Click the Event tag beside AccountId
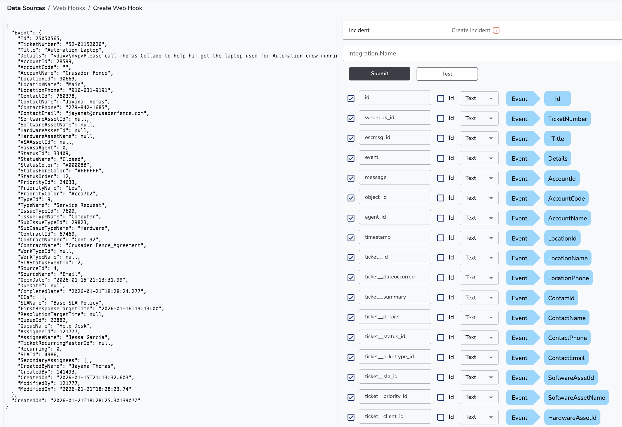The image size is (622, 427). pos(520,178)
